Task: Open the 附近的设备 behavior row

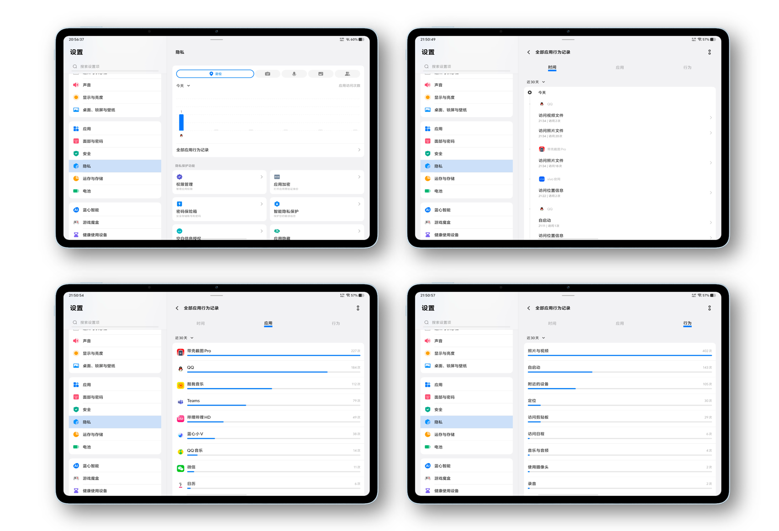Action: click(x=620, y=385)
